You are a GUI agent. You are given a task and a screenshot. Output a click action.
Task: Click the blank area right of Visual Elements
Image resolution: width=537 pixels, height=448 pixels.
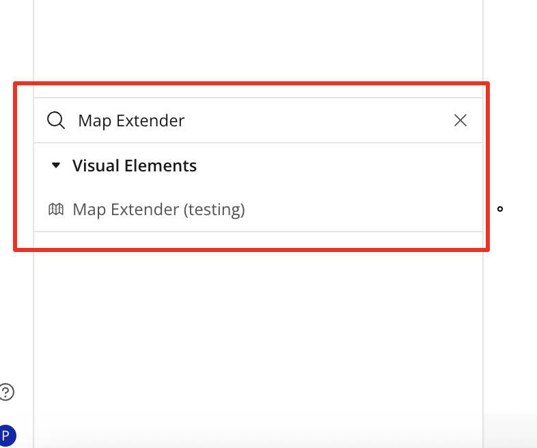[335, 166]
